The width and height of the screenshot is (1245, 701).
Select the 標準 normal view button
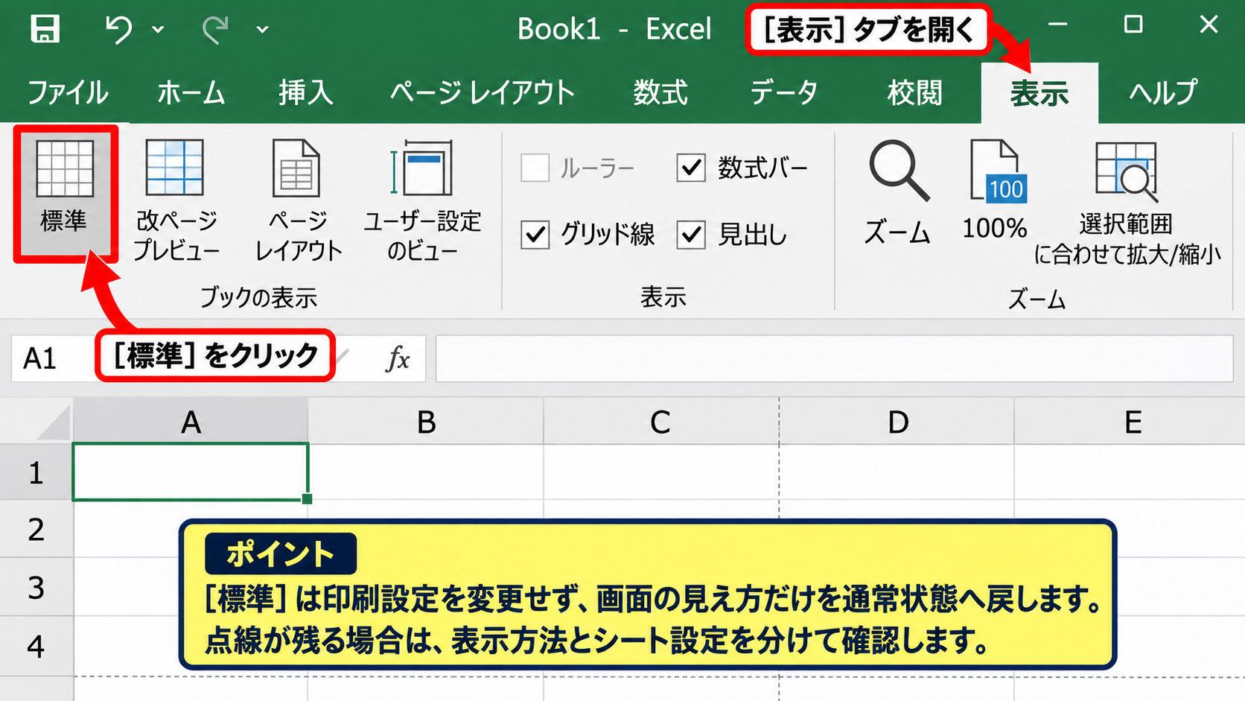(65, 194)
